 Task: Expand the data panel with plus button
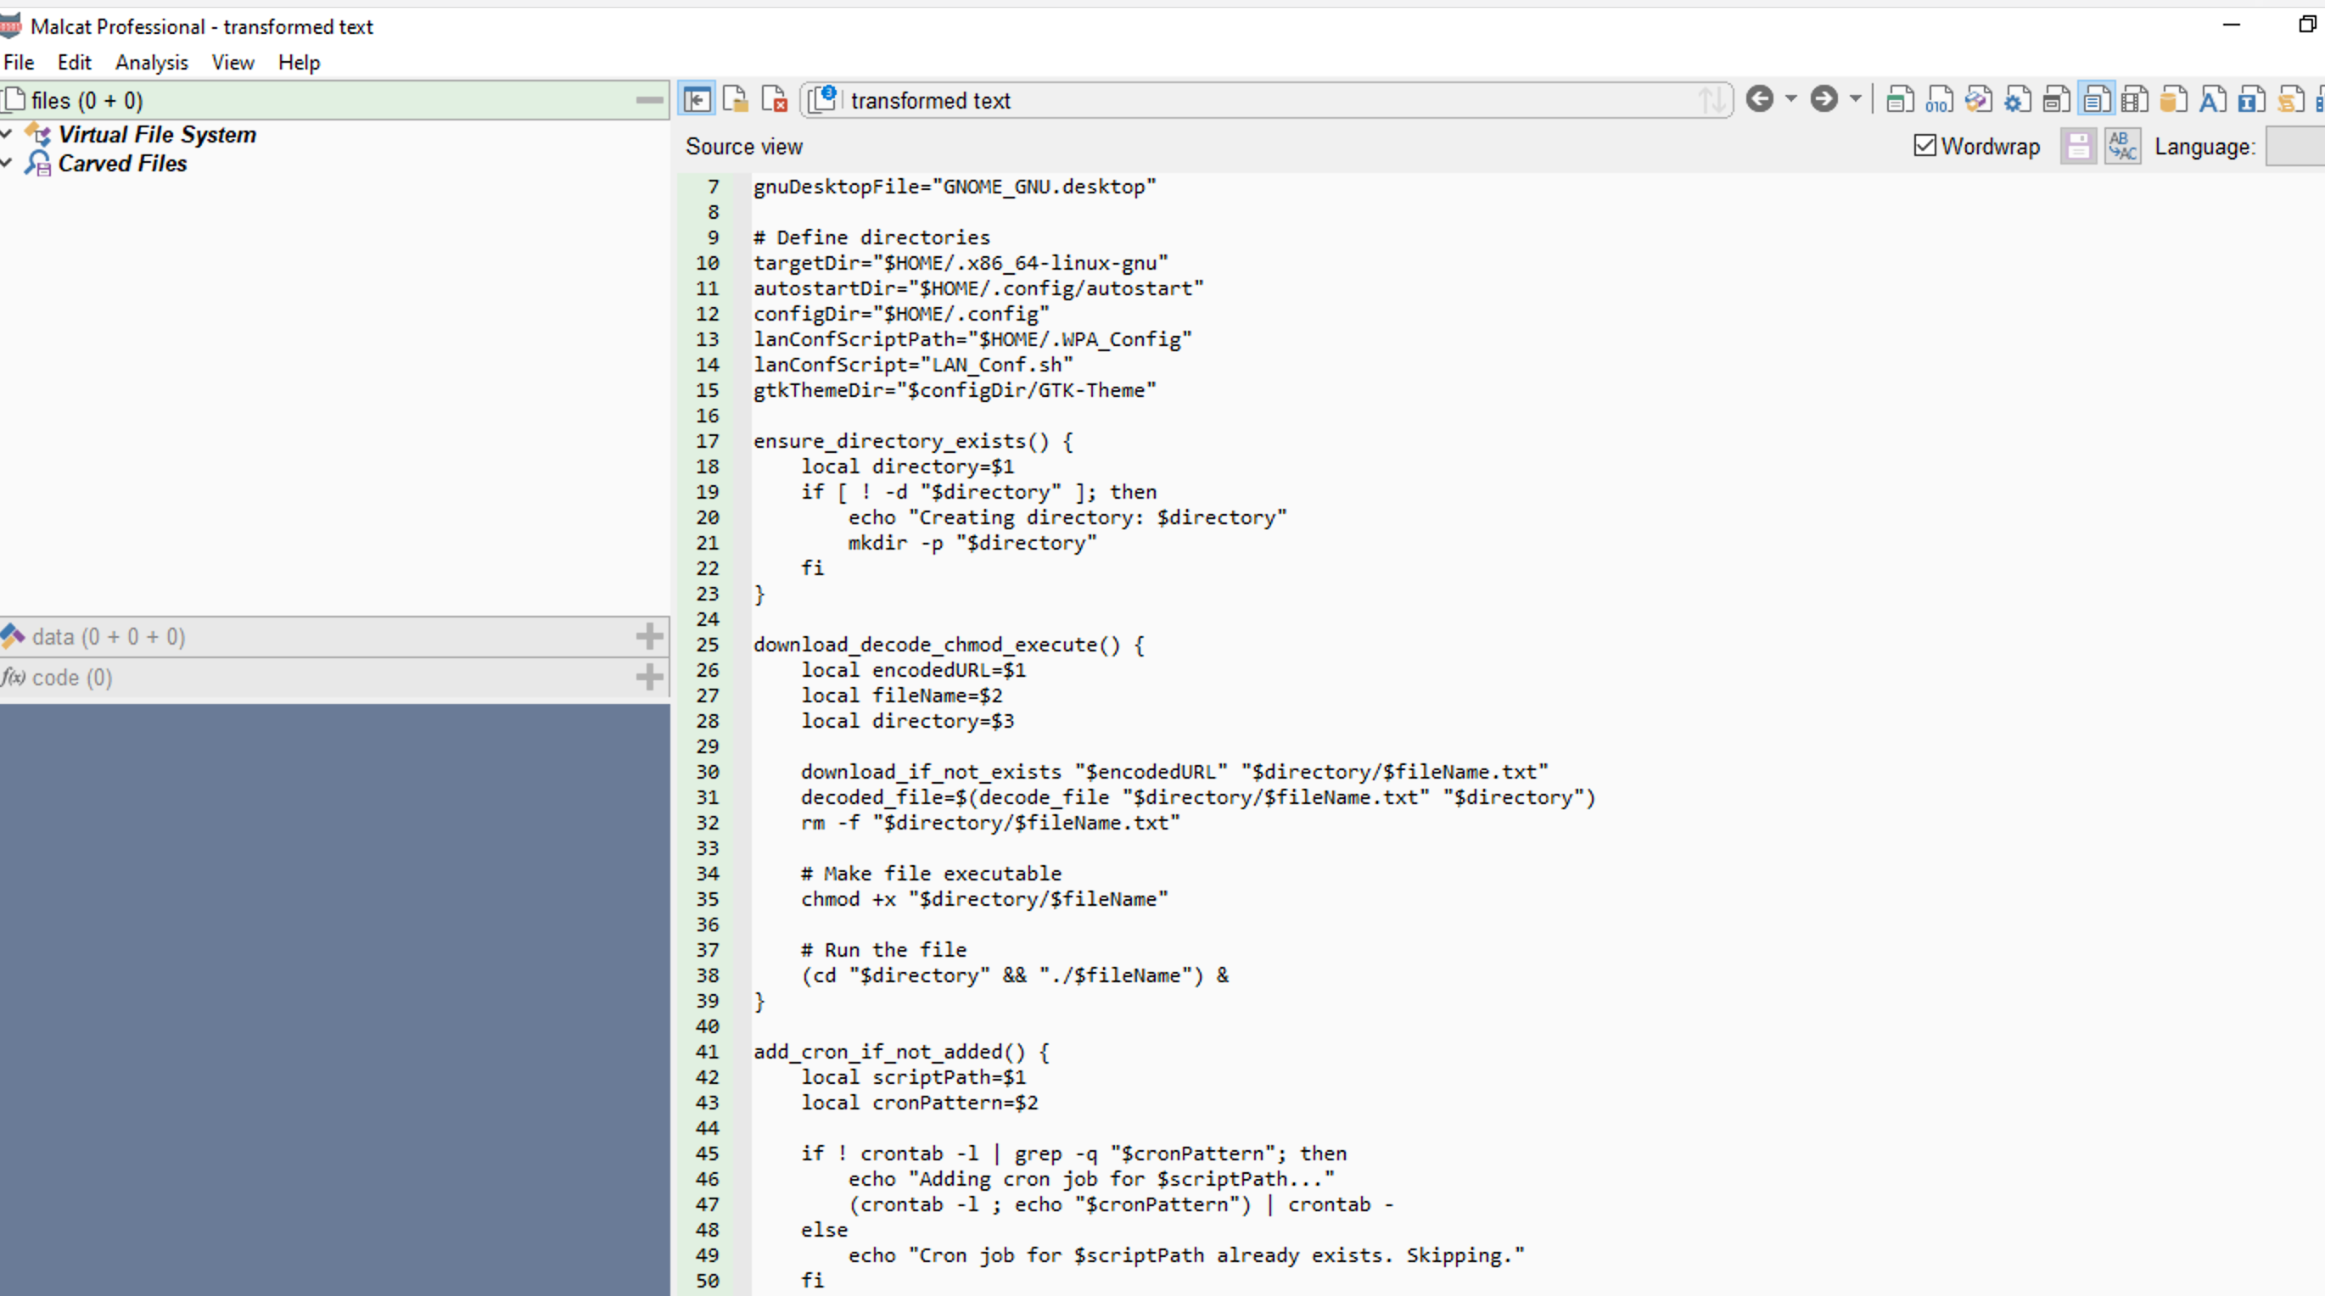pyautogui.click(x=649, y=636)
